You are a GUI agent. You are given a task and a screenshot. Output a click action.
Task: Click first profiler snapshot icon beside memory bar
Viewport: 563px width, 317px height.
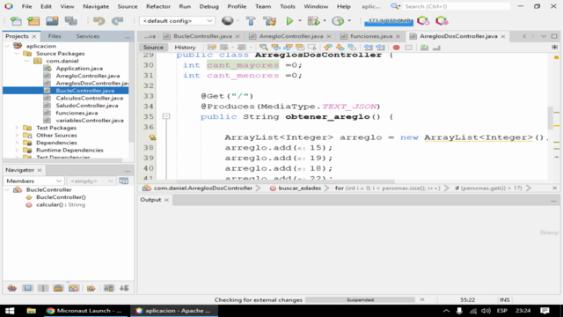click(x=423, y=21)
